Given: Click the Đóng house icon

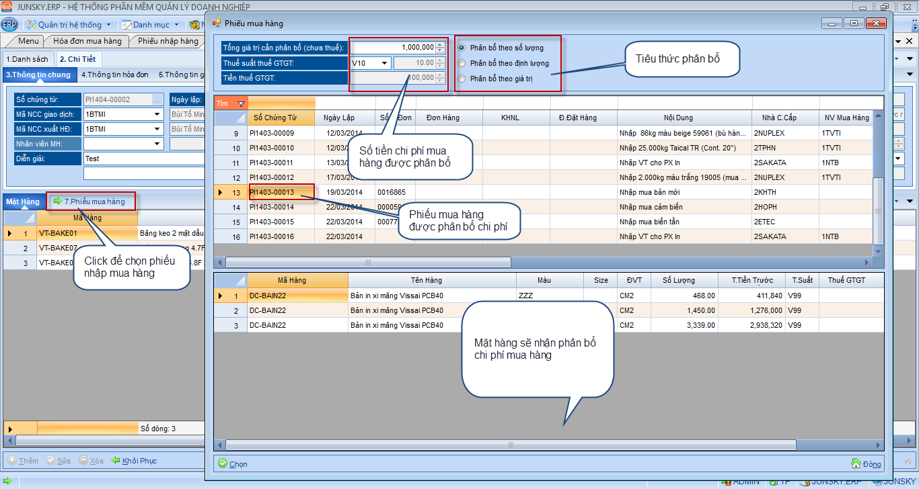Looking at the screenshot, I should tap(856, 463).
